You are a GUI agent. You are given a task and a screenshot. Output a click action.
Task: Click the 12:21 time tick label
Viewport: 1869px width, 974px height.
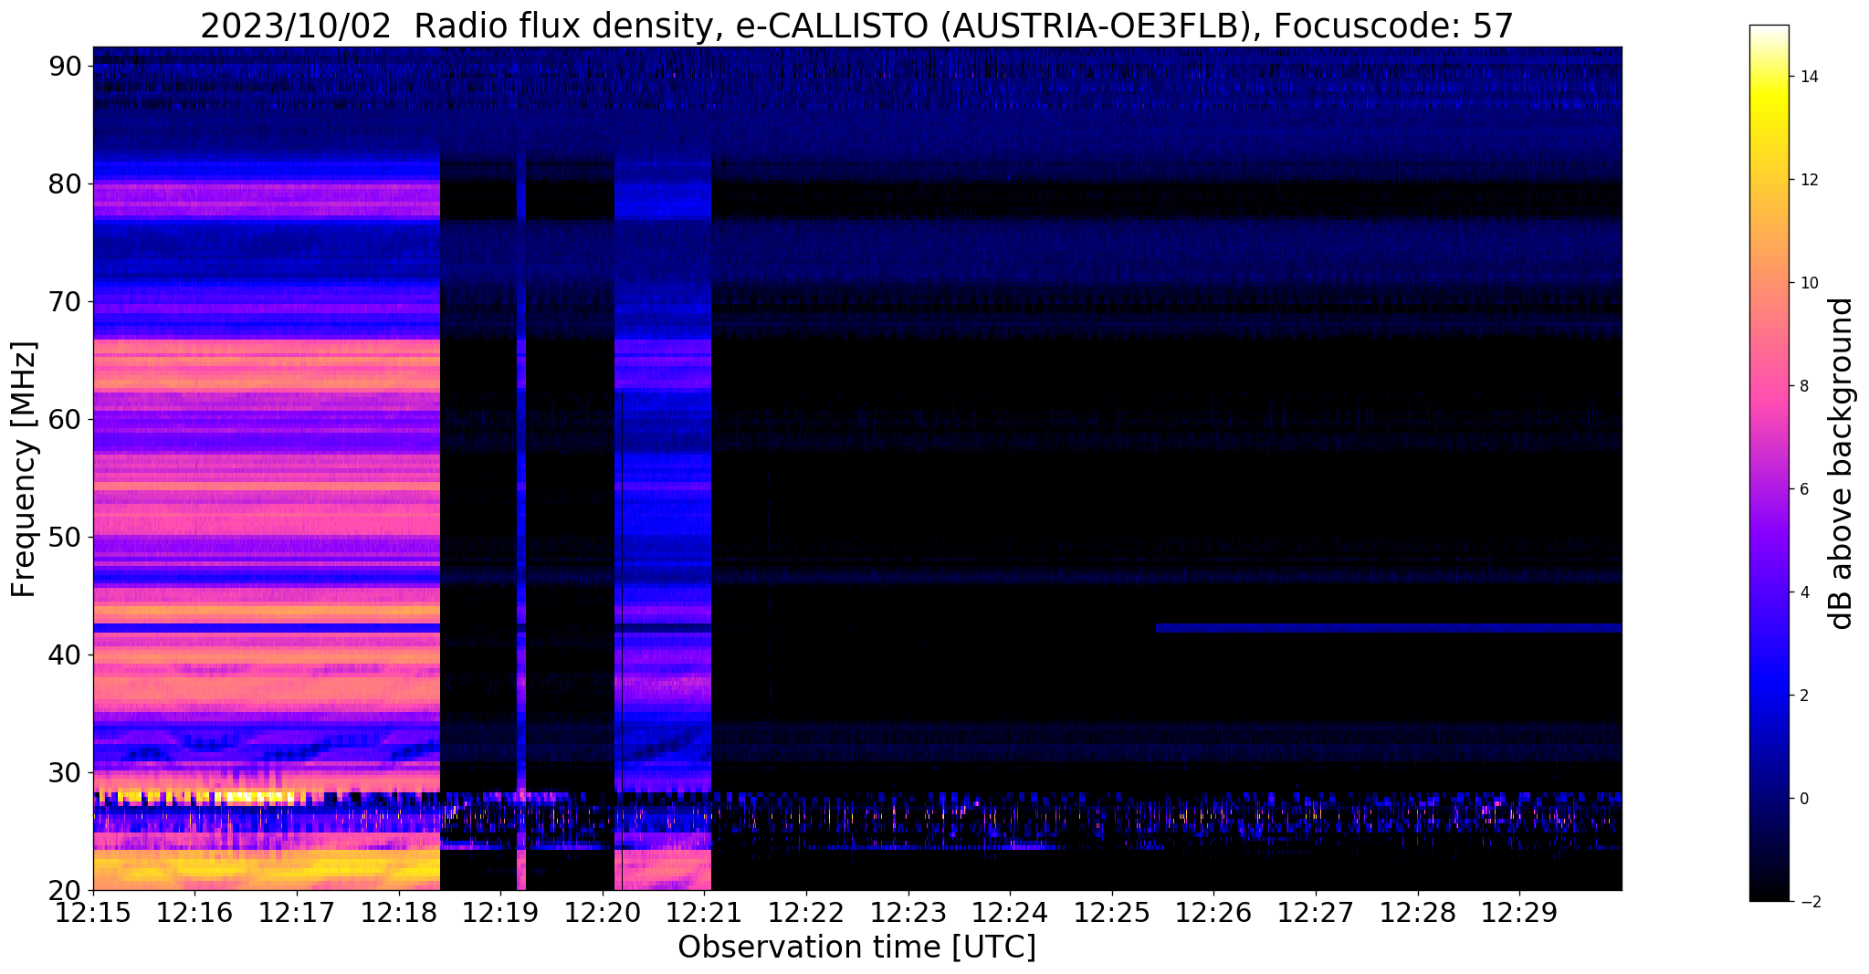(x=704, y=912)
